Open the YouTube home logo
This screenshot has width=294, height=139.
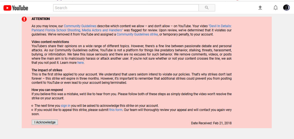pos(16,8)
